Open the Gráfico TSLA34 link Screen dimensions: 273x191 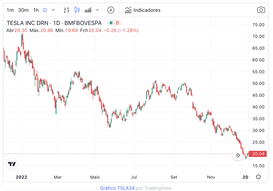(x=117, y=188)
